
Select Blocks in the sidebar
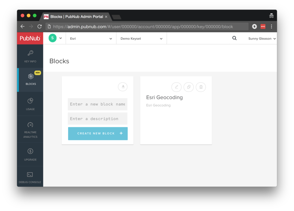[x=30, y=80]
